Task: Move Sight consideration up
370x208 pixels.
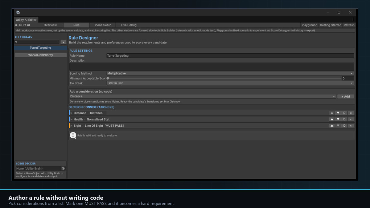Action: tap(332, 126)
